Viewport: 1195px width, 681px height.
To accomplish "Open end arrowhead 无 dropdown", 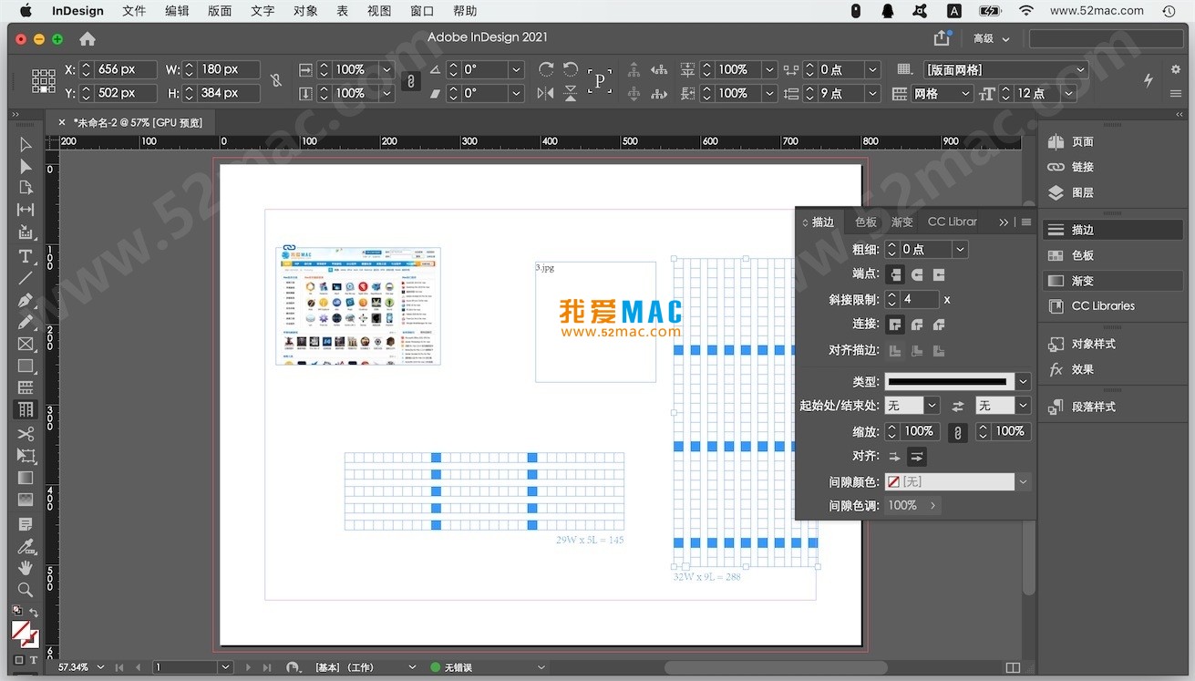I will coord(1024,406).
